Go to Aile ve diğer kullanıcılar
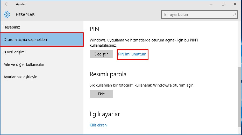This screenshot has width=242, height=135. pos(24,65)
